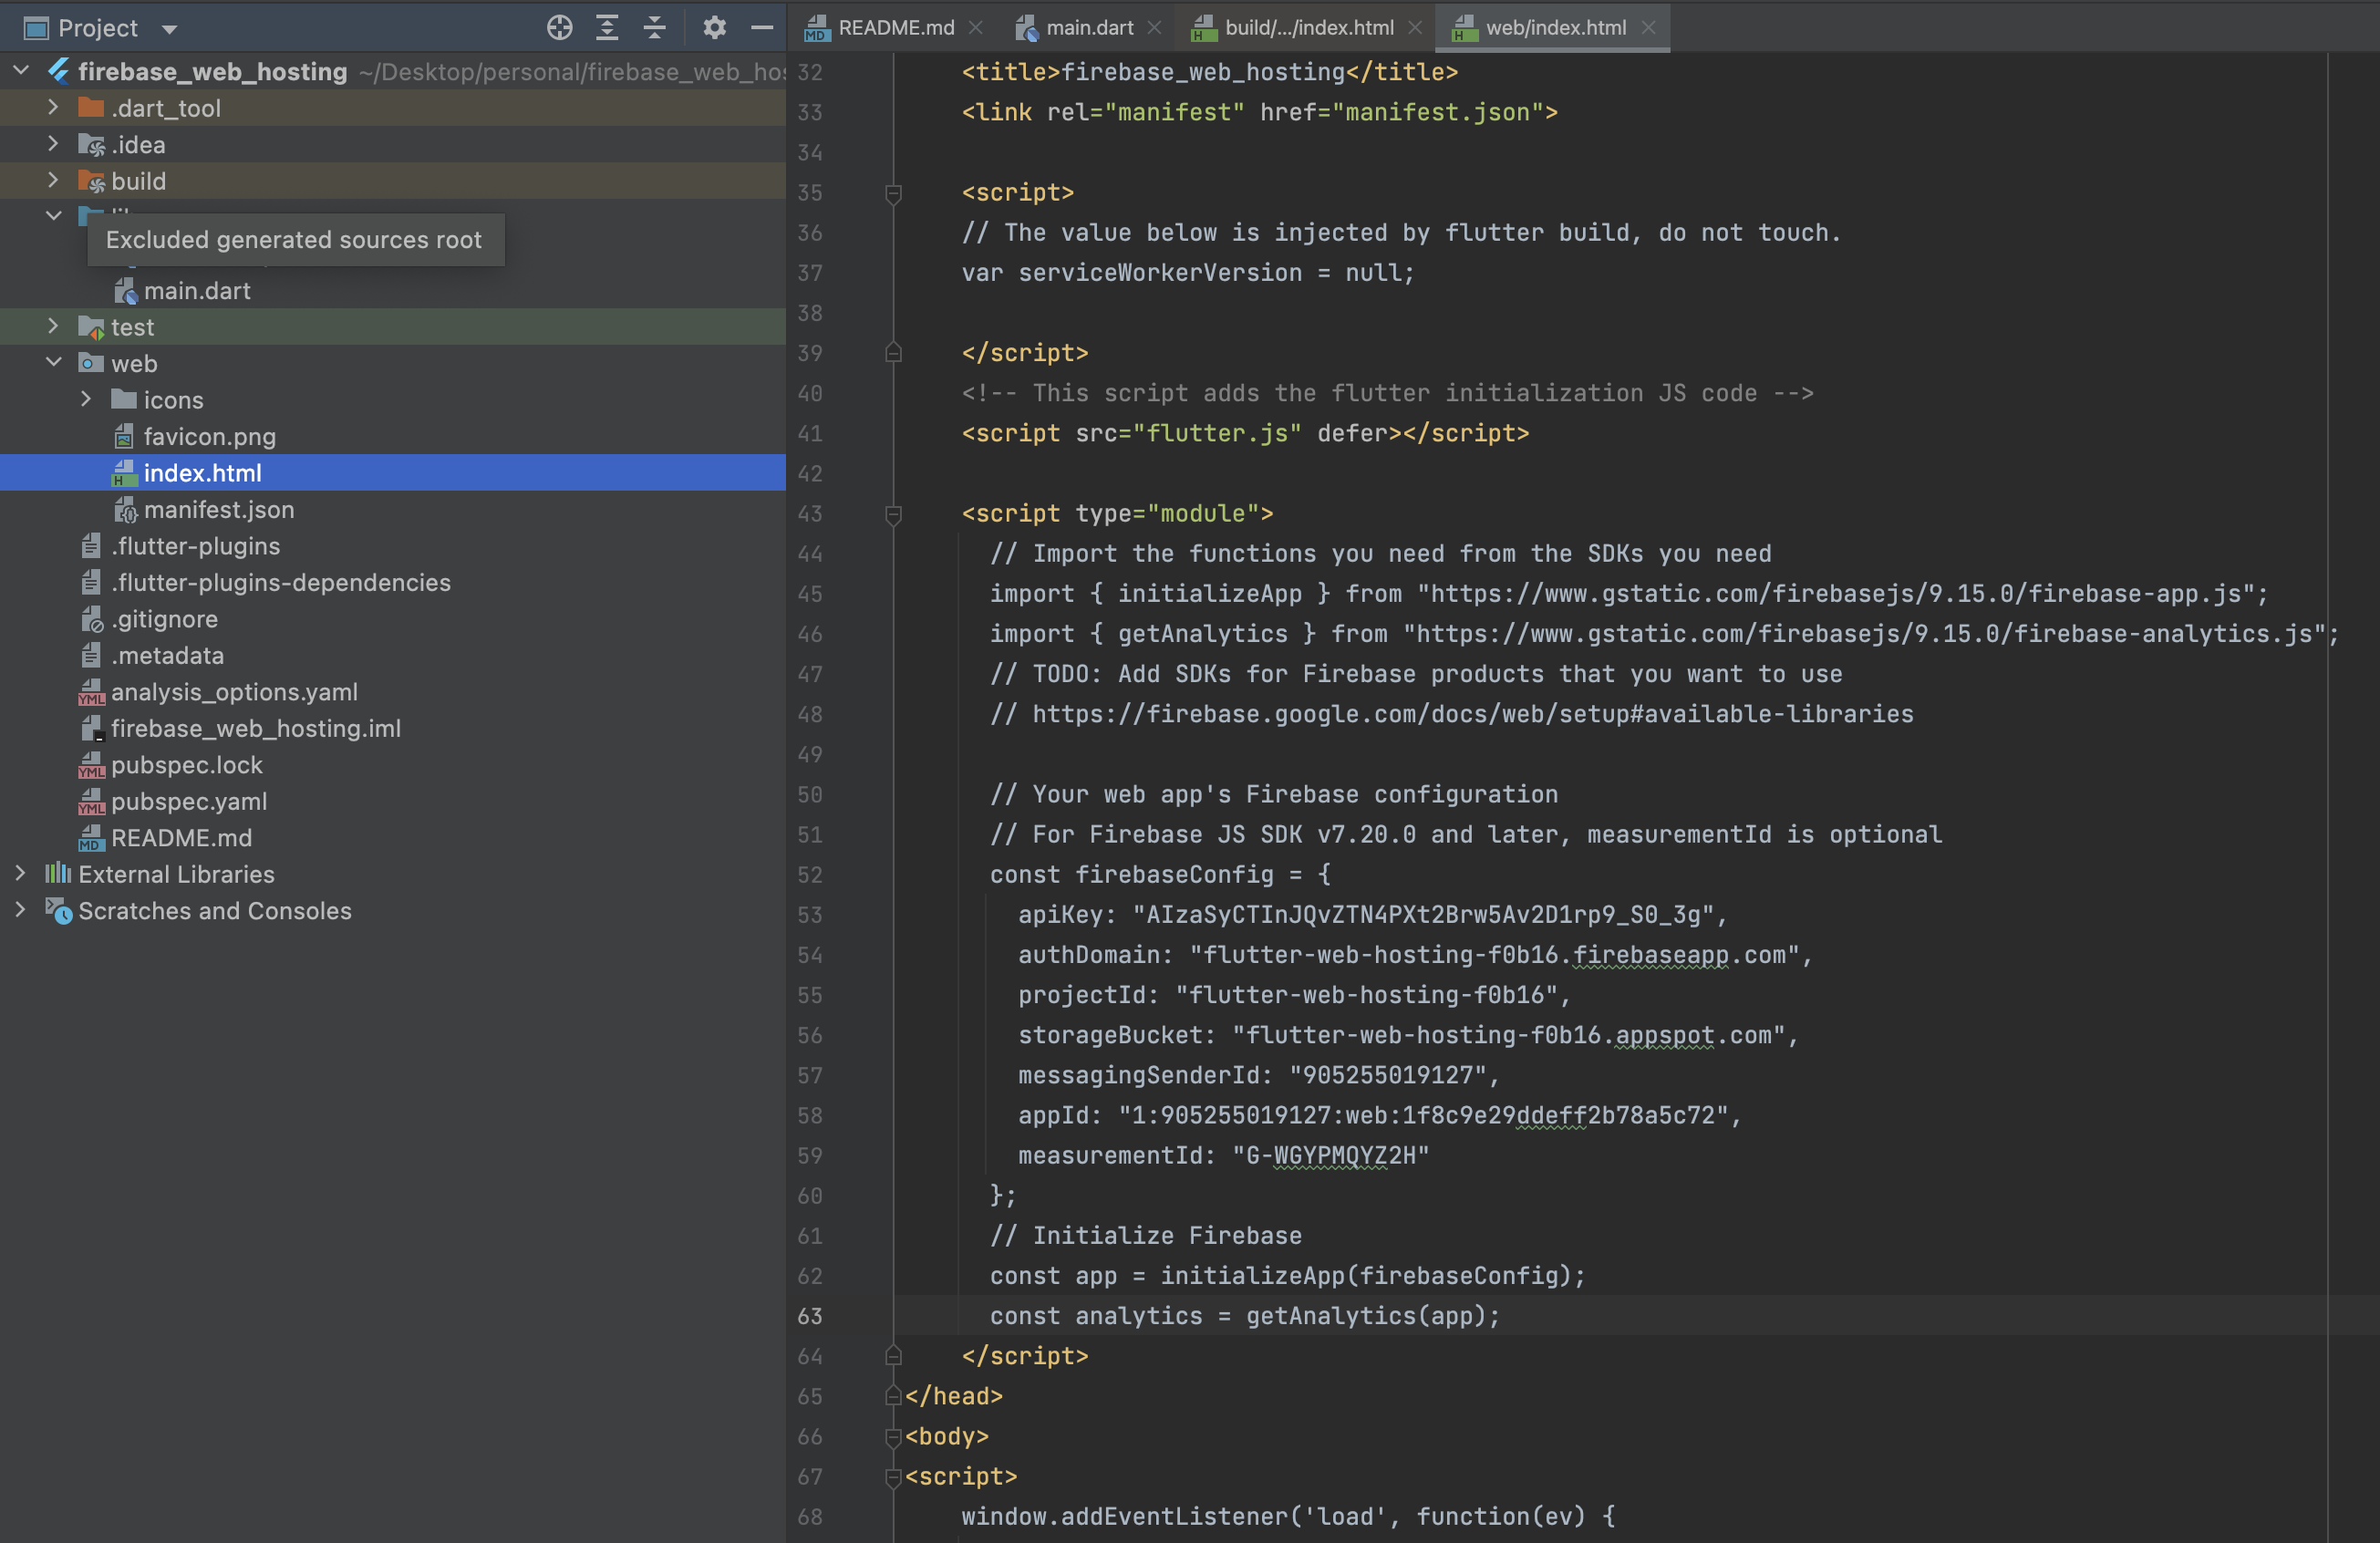Click the Collapse All icon in Project panel

click(x=655, y=28)
